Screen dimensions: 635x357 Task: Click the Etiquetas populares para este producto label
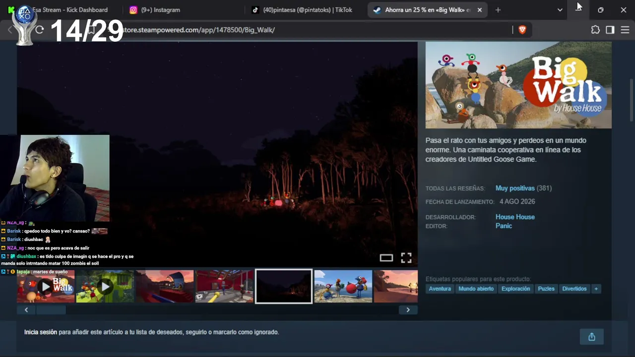point(478,279)
